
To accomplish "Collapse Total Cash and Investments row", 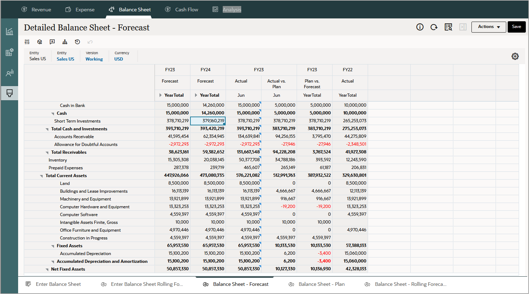I will [47, 129].
